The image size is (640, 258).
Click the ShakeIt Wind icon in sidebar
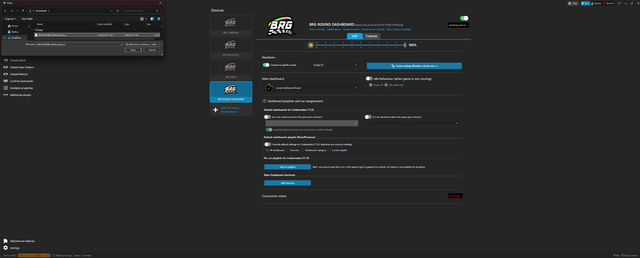tap(5, 60)
